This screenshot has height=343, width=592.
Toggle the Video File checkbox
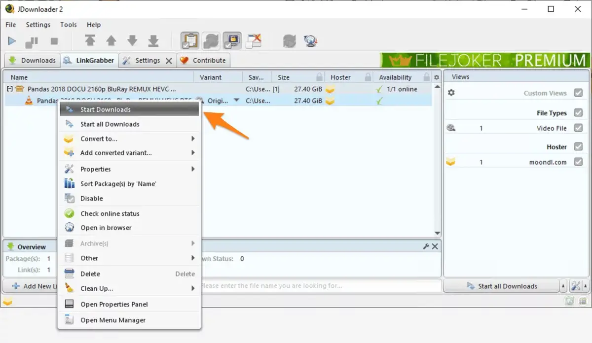click(579, 128)
